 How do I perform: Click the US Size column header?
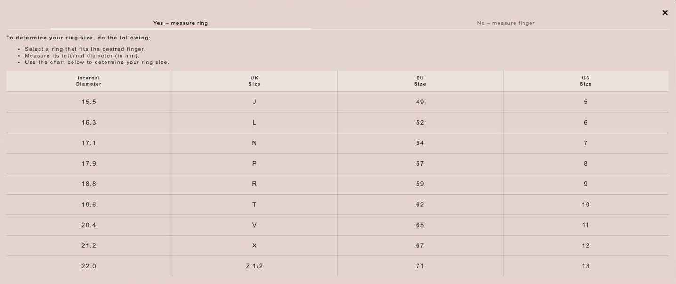(x=586, y=81)
